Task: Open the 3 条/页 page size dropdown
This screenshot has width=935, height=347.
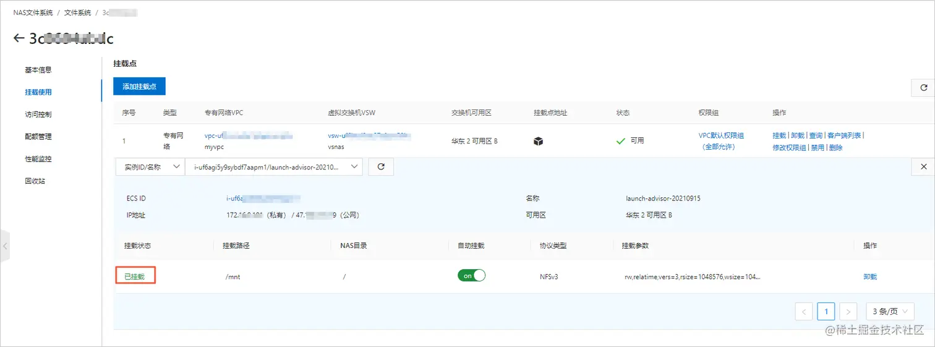Action: pyautogui.click(x=890, y=311)
